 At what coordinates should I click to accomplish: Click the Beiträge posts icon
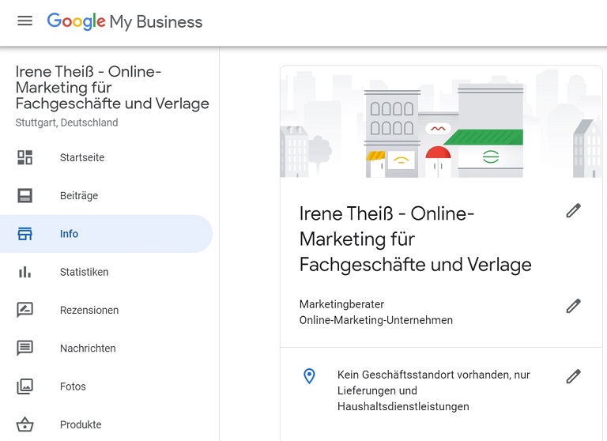[x=25, y=195]
